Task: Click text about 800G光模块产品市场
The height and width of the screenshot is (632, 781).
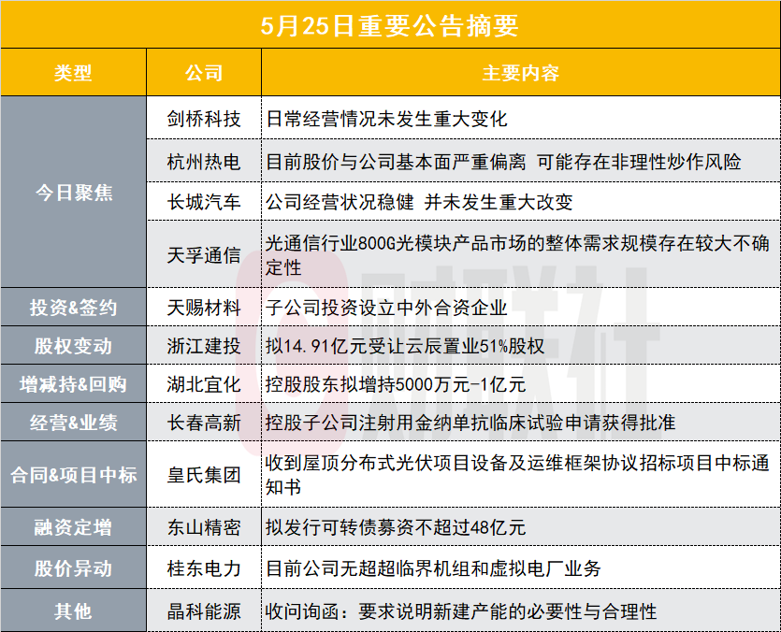Action: click(x=517, y=255)
